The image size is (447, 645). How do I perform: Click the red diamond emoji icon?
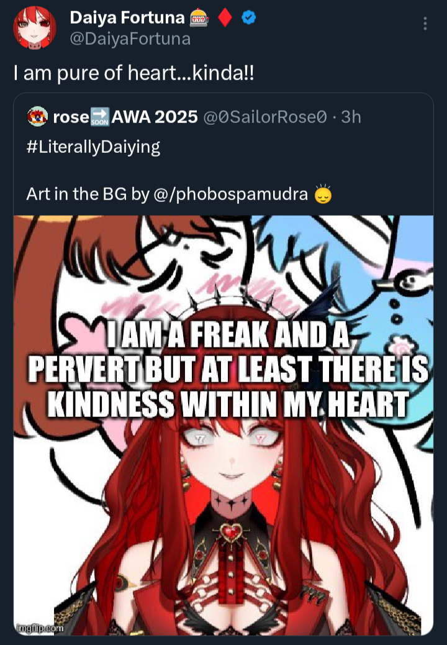click(225, 18)
